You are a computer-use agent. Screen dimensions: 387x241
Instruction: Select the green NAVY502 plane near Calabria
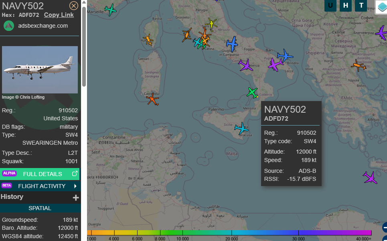pyautogui.click(x=253, y=93)
